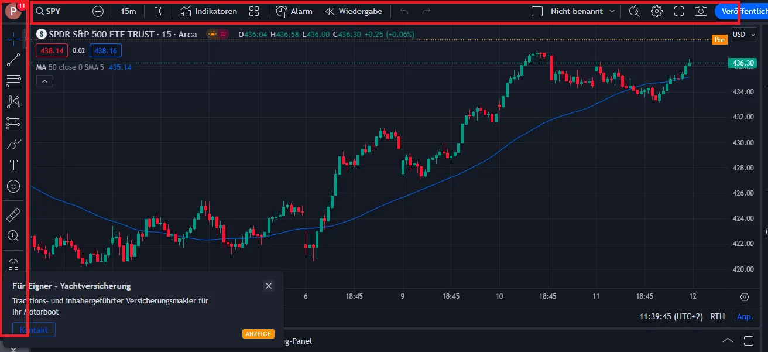Open the candlestick chart type selector

click(158, 11)
